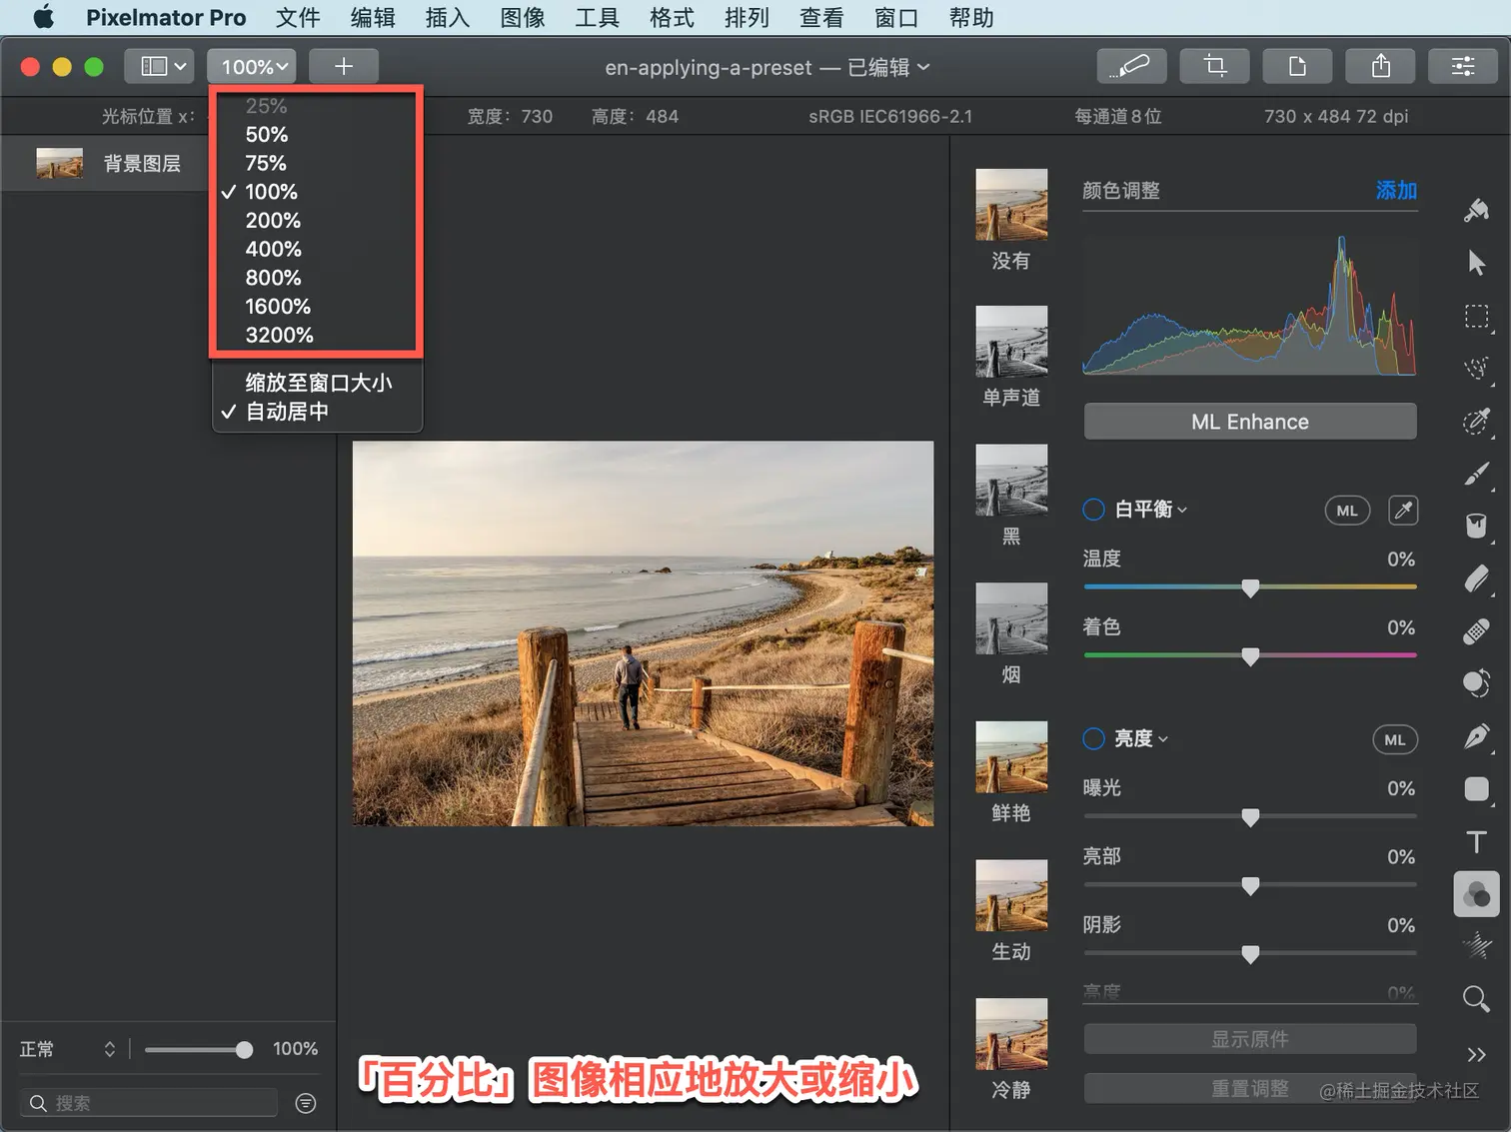Choose 50% zoom level

[267, 134]
